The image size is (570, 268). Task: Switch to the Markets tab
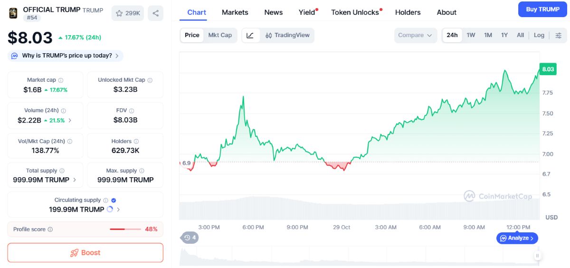click(x=235, y=12)
